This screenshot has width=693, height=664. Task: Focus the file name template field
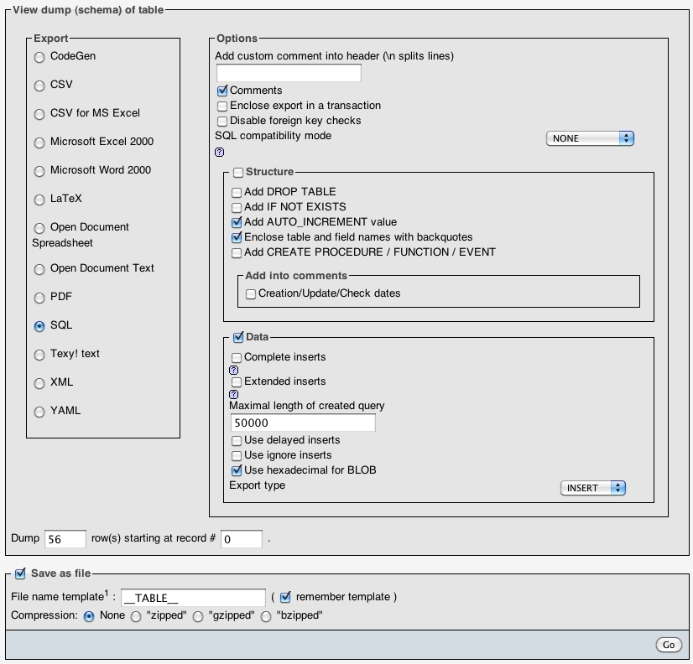pos(193,598)
